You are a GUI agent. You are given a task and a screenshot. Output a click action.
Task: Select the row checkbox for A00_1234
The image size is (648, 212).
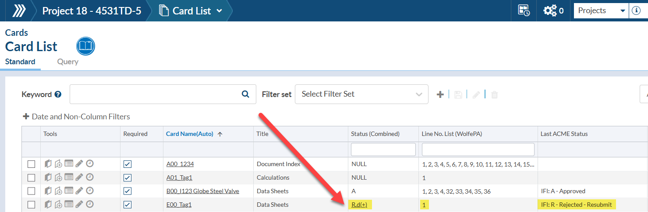click(x=31, y=164)
